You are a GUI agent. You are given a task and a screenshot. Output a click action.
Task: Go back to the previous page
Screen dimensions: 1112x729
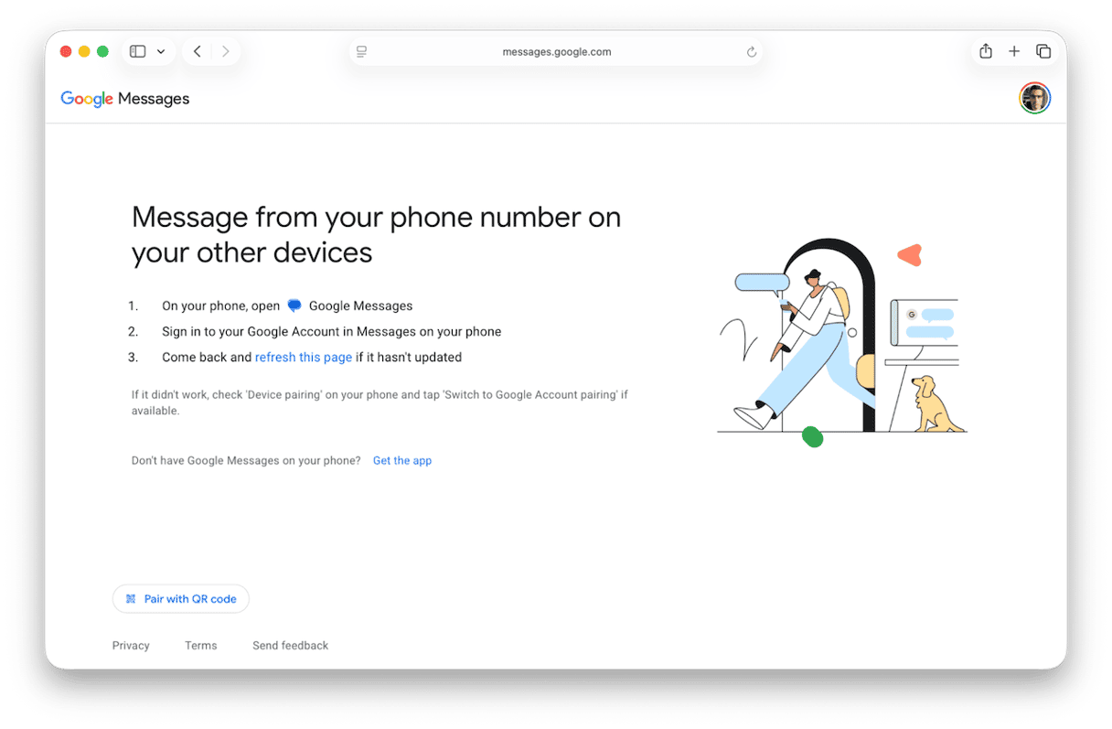tap(198, 52)
